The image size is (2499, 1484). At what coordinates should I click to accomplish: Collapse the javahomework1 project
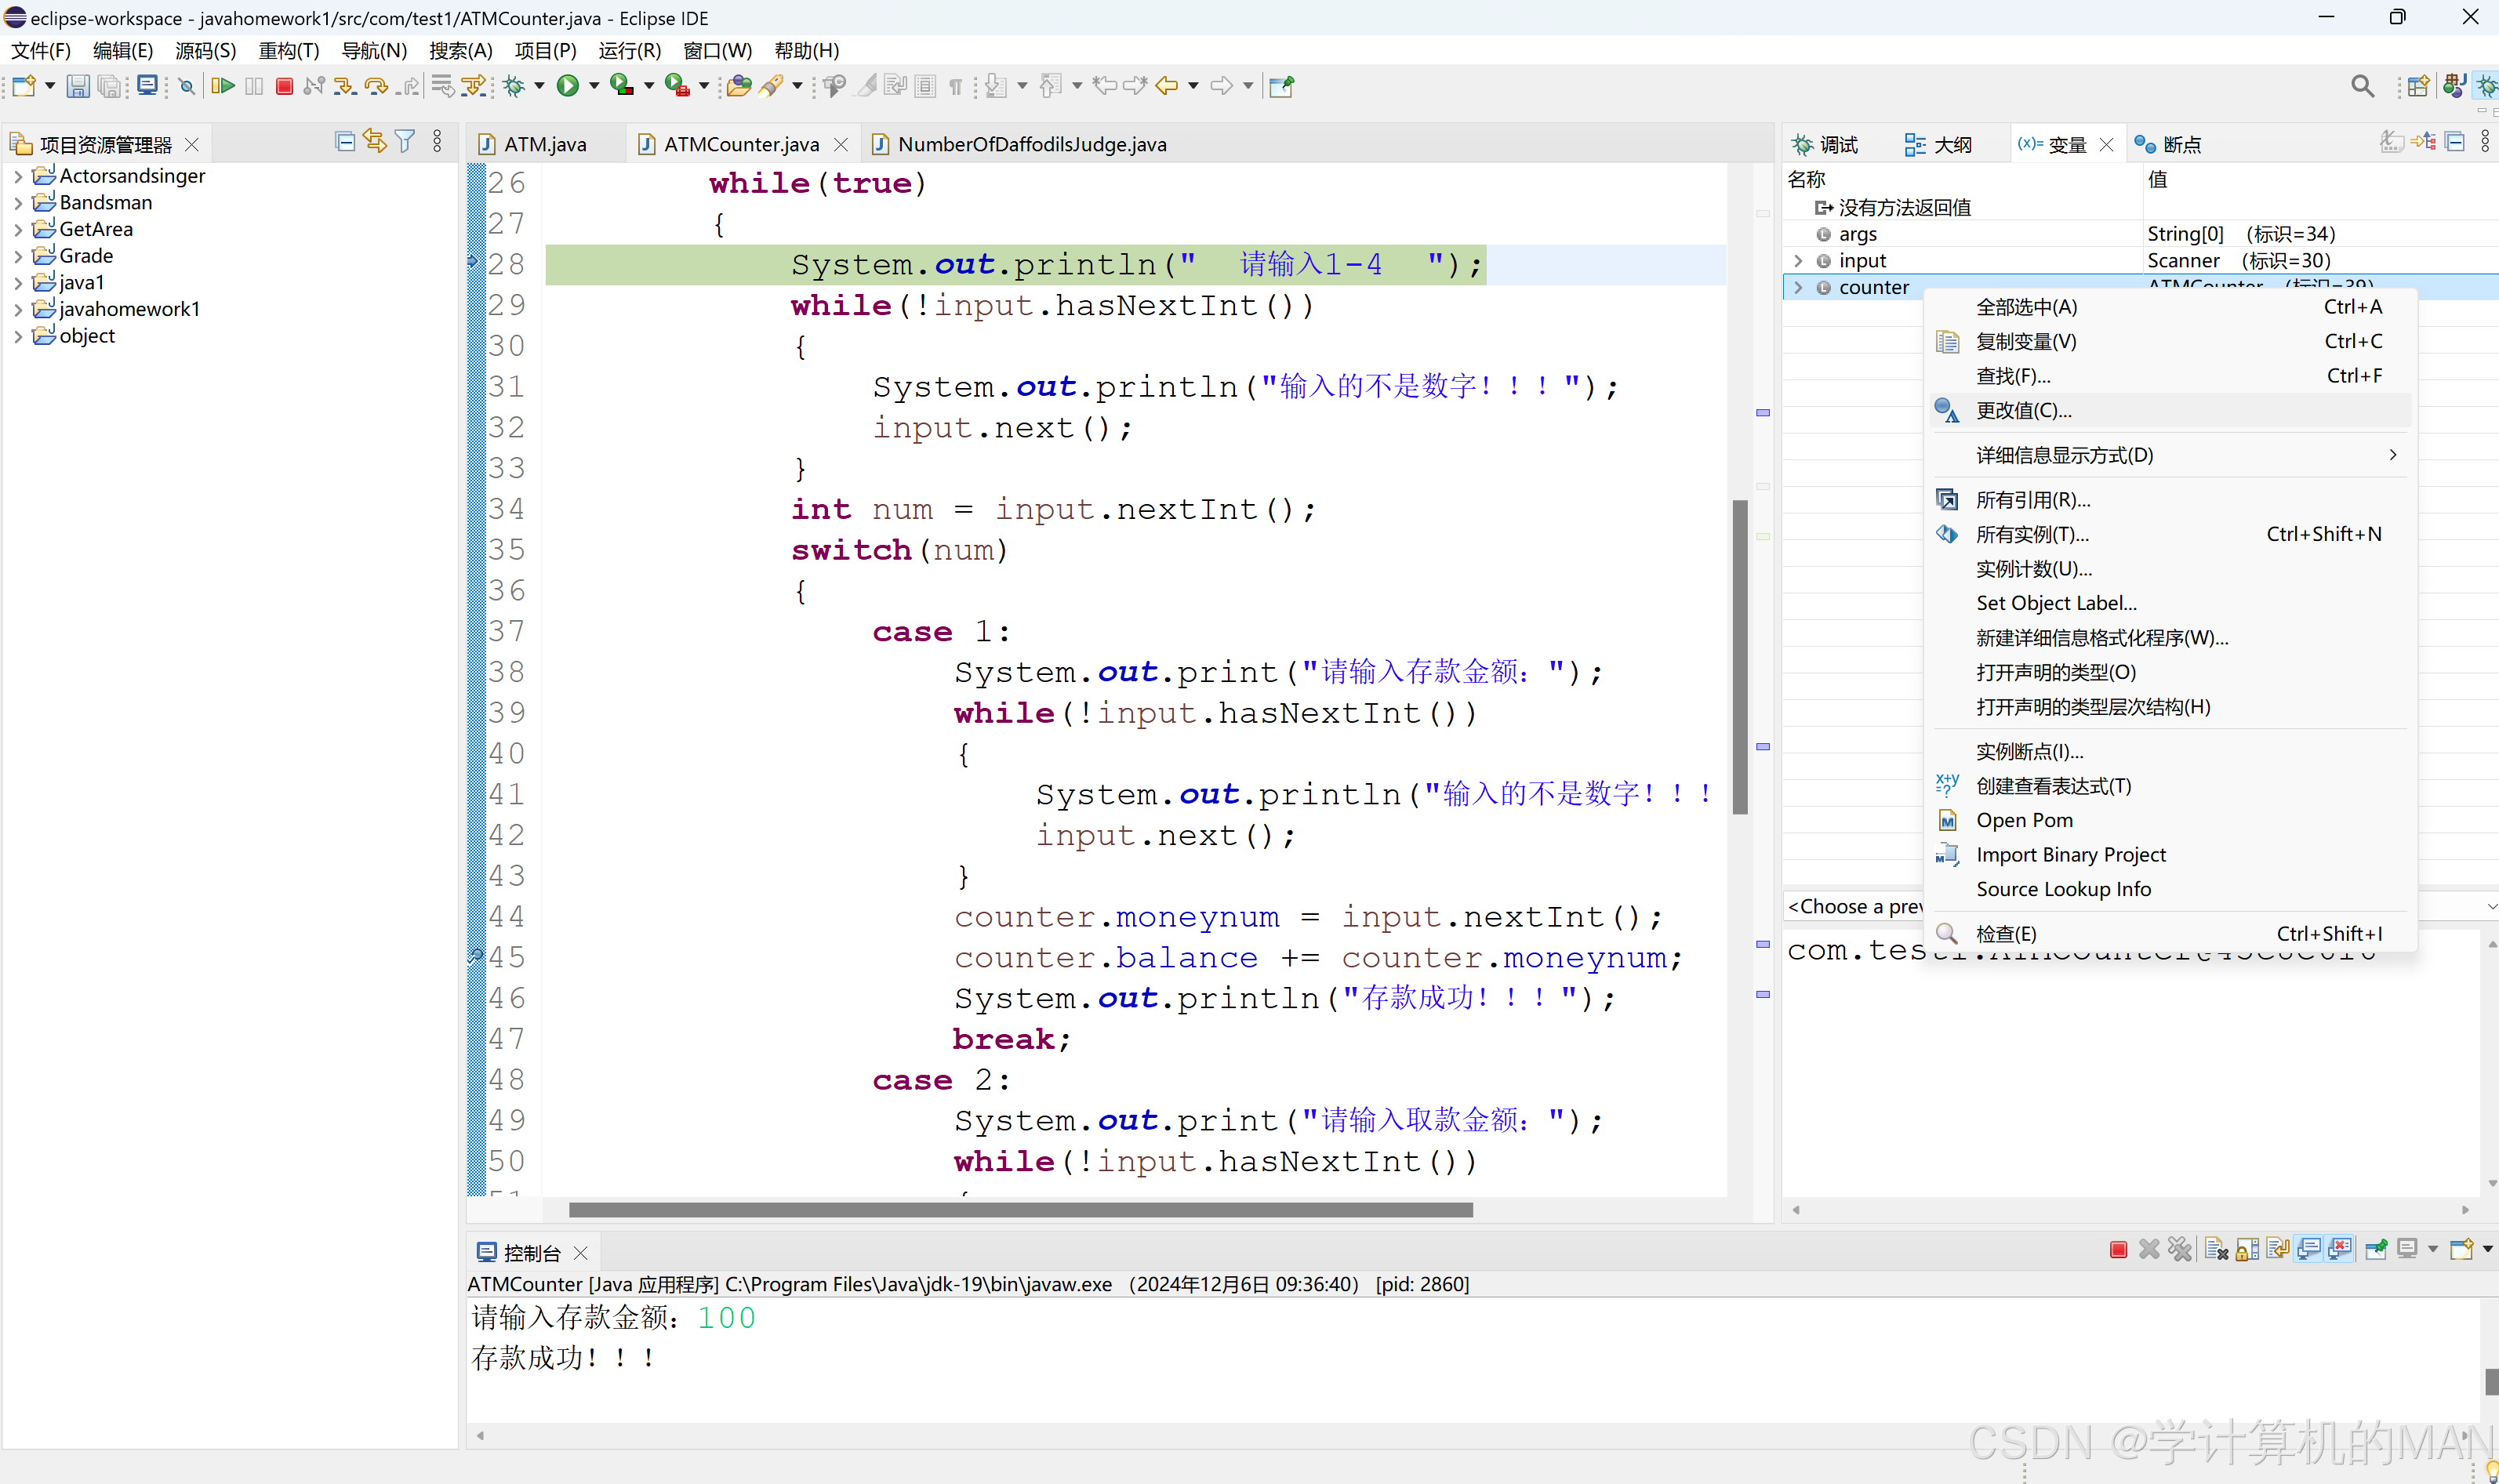17,309
